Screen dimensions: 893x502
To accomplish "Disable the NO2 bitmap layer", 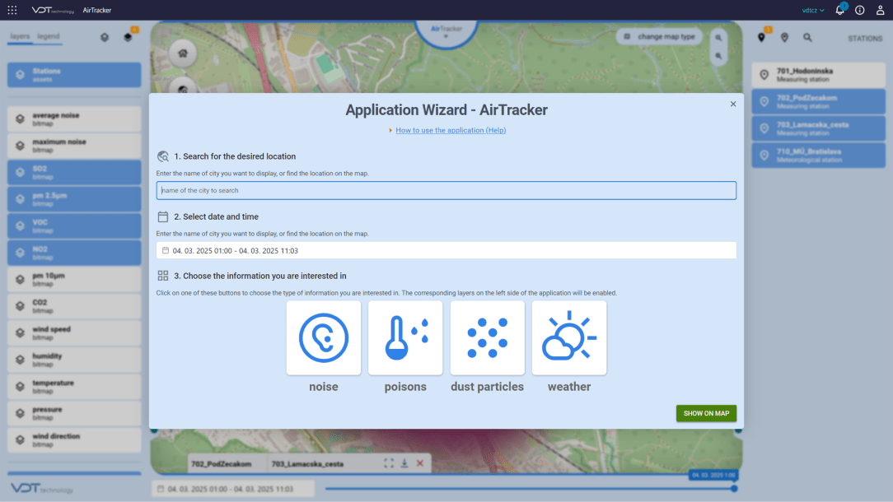I will [74, 253].
